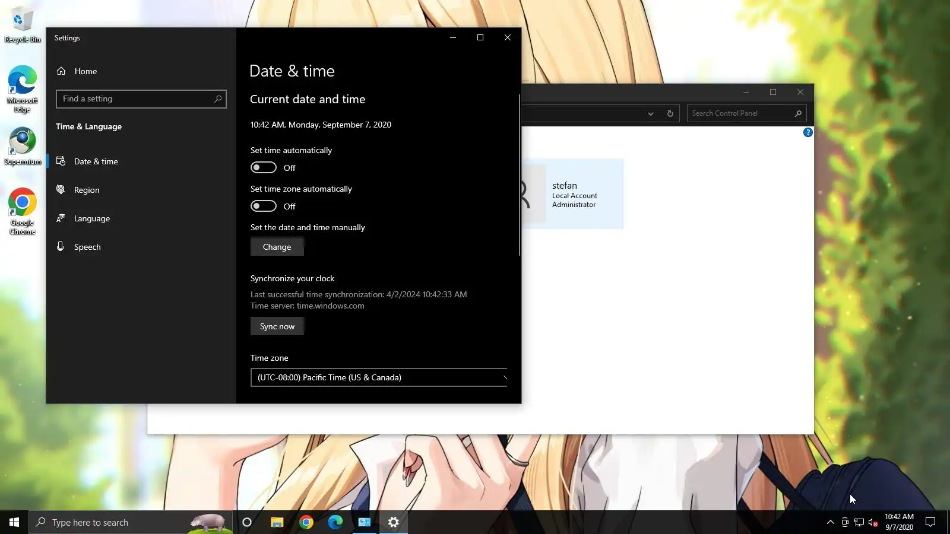Expand the Control Panel address history dropdown

coord(651,113)
